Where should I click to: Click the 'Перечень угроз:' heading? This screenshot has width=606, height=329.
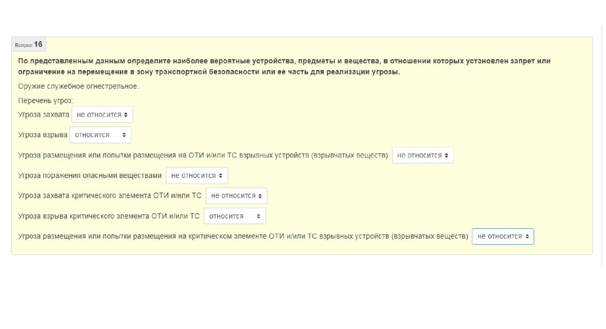tap(46, 101)
